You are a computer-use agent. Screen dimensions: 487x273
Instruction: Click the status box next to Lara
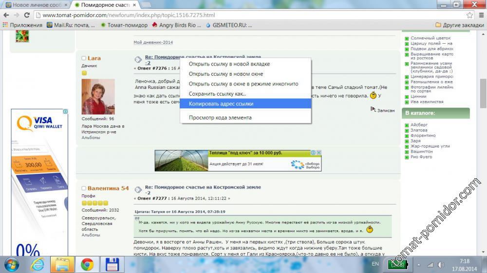point(84,58)
